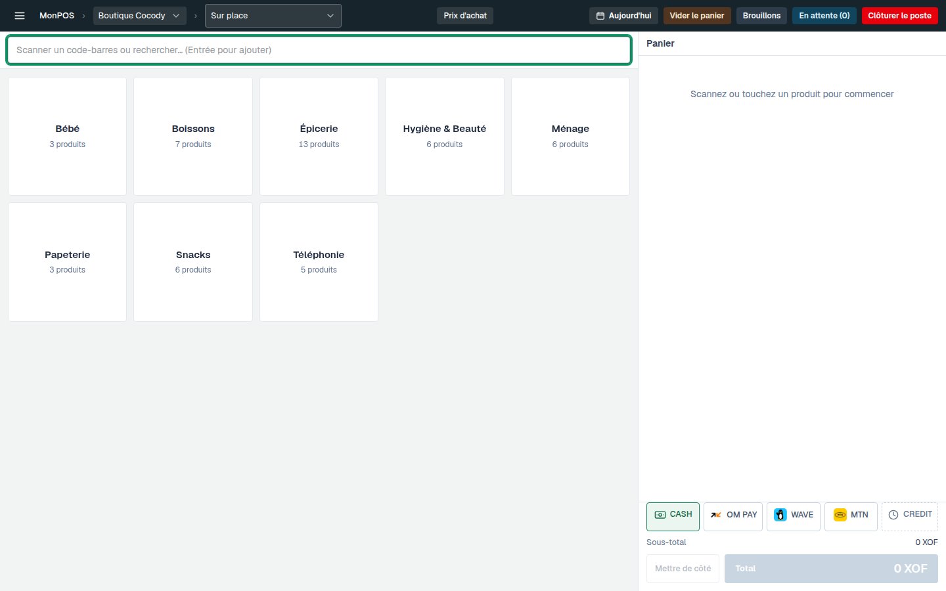Image resolution: width=946 pixels, height=591 pixels.
Task: Click the Orange Money logo icon
Action: point(716,515)
